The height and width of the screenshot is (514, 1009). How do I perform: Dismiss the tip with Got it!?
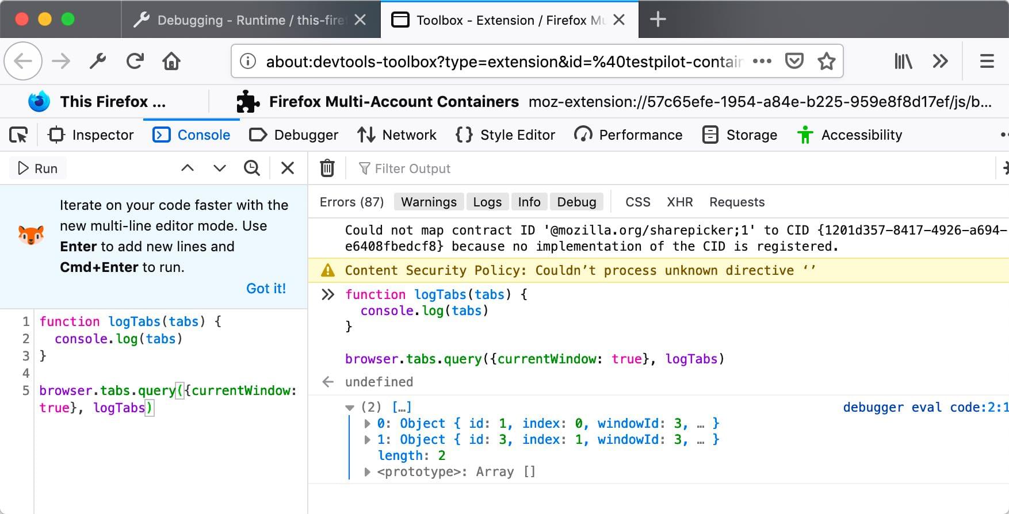[x=266, y=288]
